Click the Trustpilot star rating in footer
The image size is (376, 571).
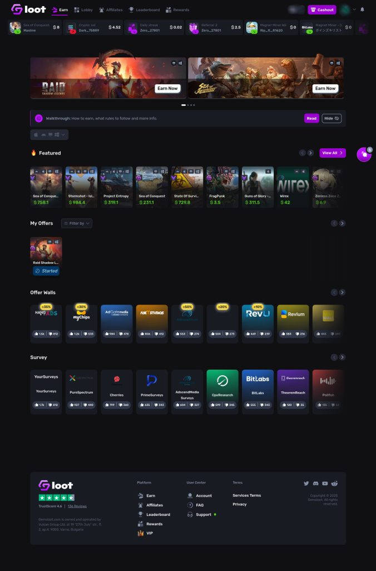57,497
